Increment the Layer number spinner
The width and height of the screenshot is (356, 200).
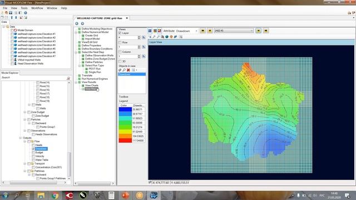click(x=139, y=37)
